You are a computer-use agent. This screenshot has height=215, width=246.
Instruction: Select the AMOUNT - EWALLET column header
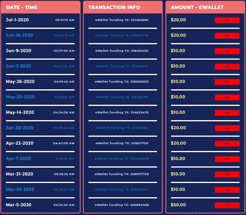[x=195, y=8]
